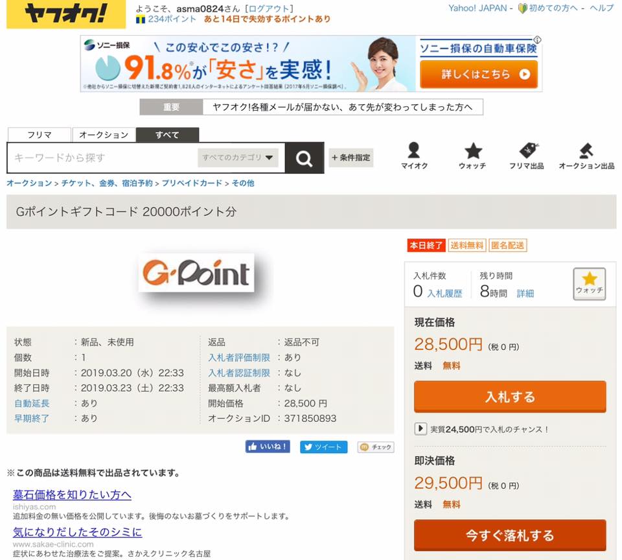Open the Yahoo! JAPAN link
622x560 pixels.
(478, 8)
